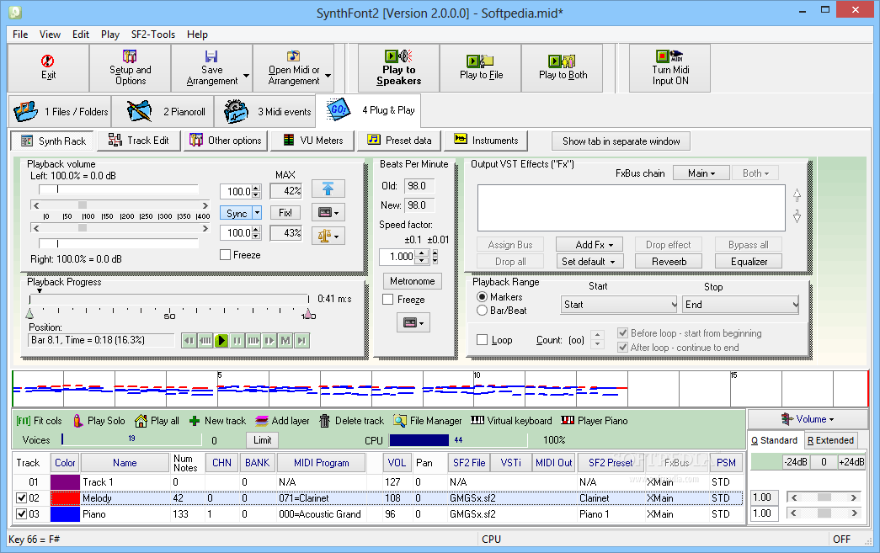Image resolution: width=880 pixels, height=553 pixels.
Task: Click the New BPM input field
Action: (420, 205)
